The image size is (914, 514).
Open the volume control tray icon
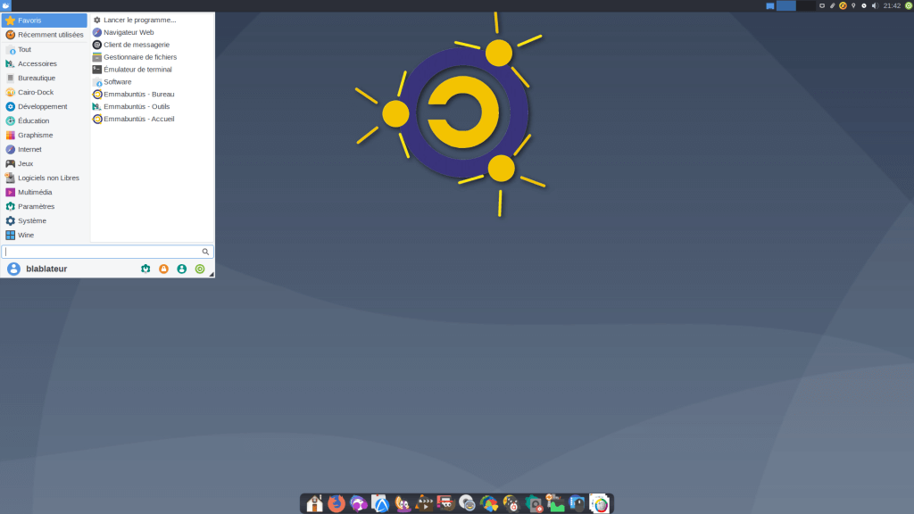tap(875, 6)
